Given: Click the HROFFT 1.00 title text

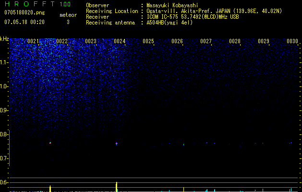Looking at the screenshot, I should pyautogui.click(x=37, y=4).
